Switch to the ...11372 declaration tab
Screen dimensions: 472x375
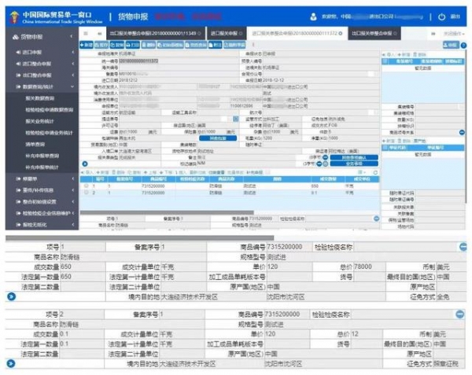pyautogui.click(x=296, y=34)
